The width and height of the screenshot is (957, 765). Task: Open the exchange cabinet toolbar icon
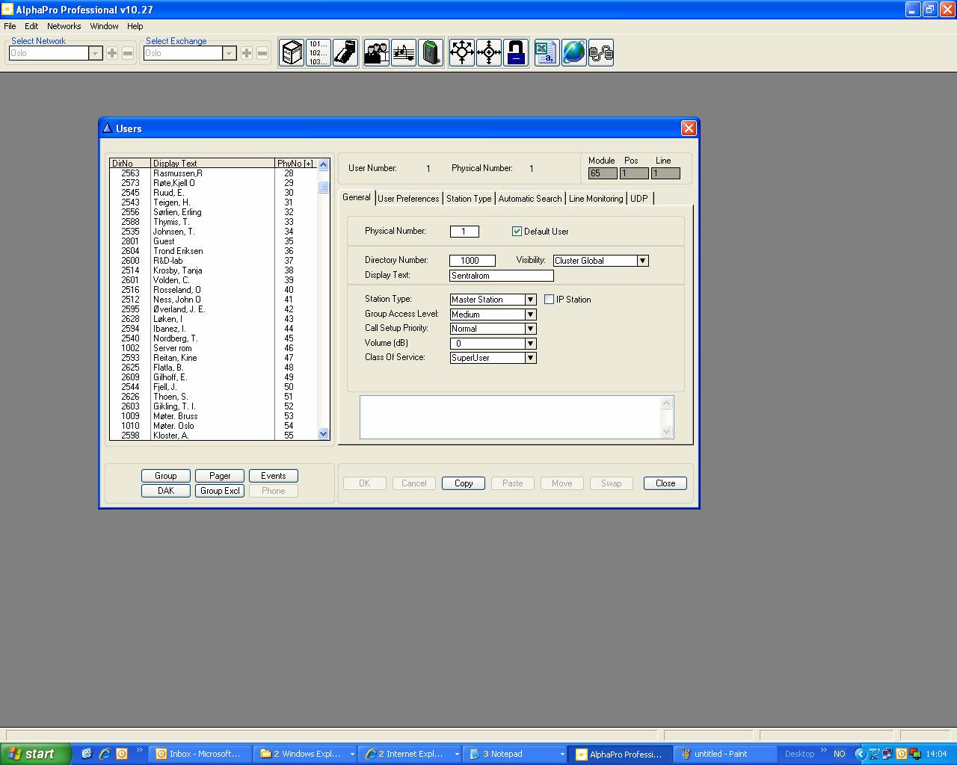click(292, 53)
